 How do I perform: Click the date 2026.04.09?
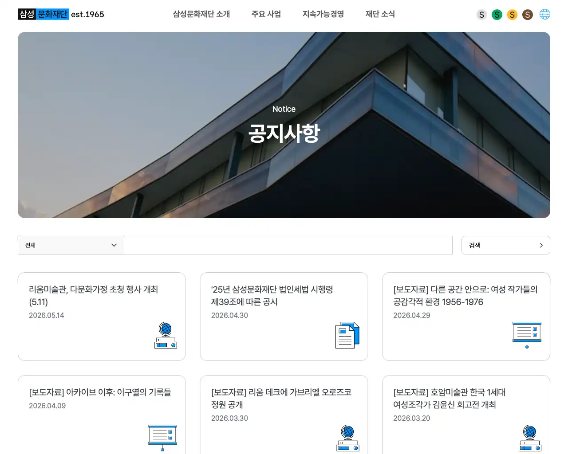47,406
